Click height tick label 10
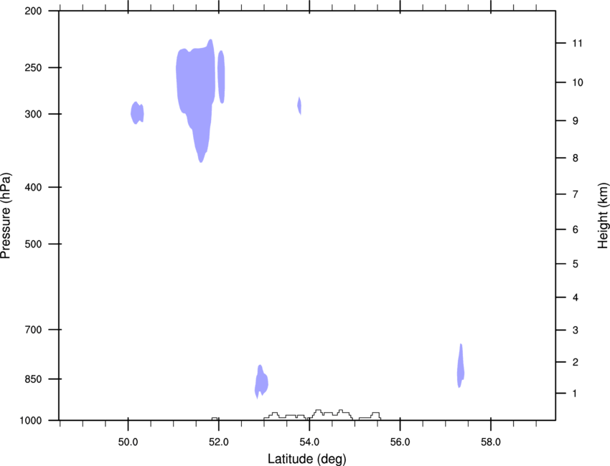Image resolution: width=610 pixels, height=466 pixels. click(578, 82)
